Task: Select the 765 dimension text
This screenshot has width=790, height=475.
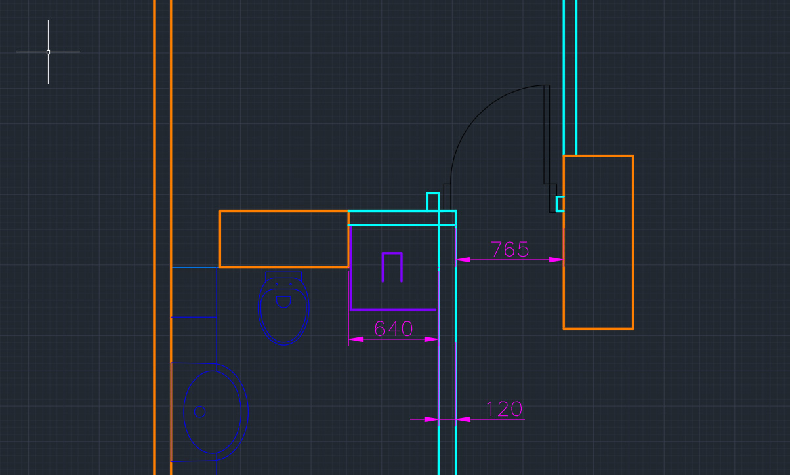Action: tap(510, 249)
